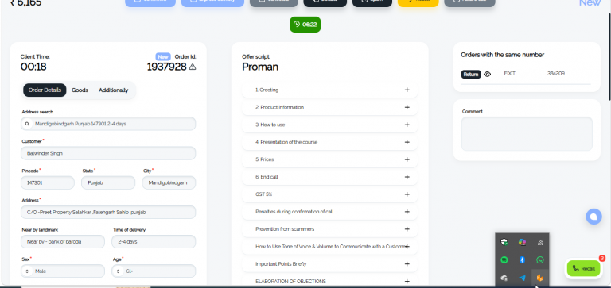
Task: Expand Tone of Voice & Volume section
Action: coord(329,247)
